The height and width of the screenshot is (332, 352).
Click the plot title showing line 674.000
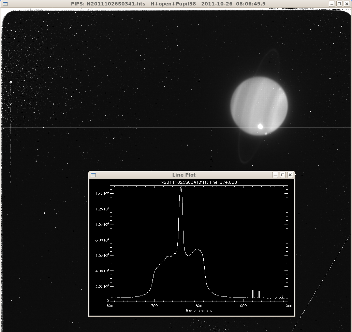pyautogui.click(x=199, y=182)
